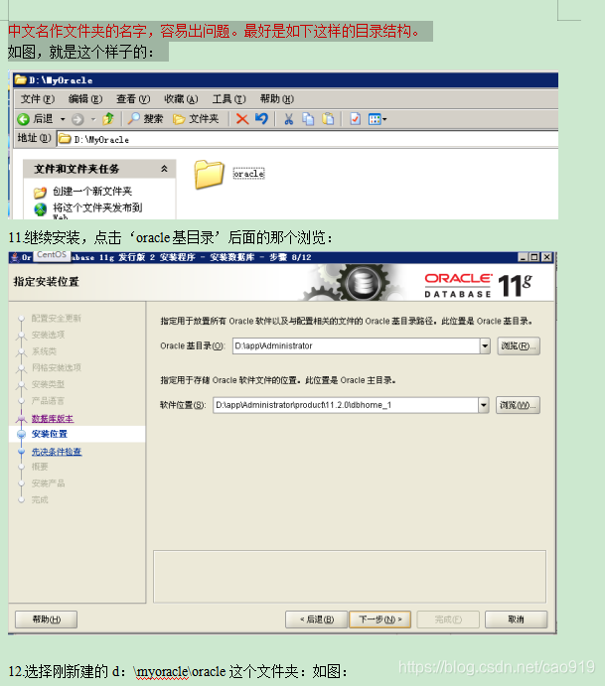Maximize the Oracle installer window
This screenshot has width=605, height=686.
pos(534,257)
